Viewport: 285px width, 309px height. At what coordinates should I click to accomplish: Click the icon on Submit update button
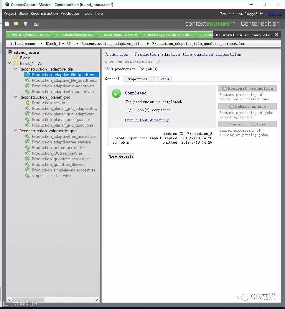[232, 107]
